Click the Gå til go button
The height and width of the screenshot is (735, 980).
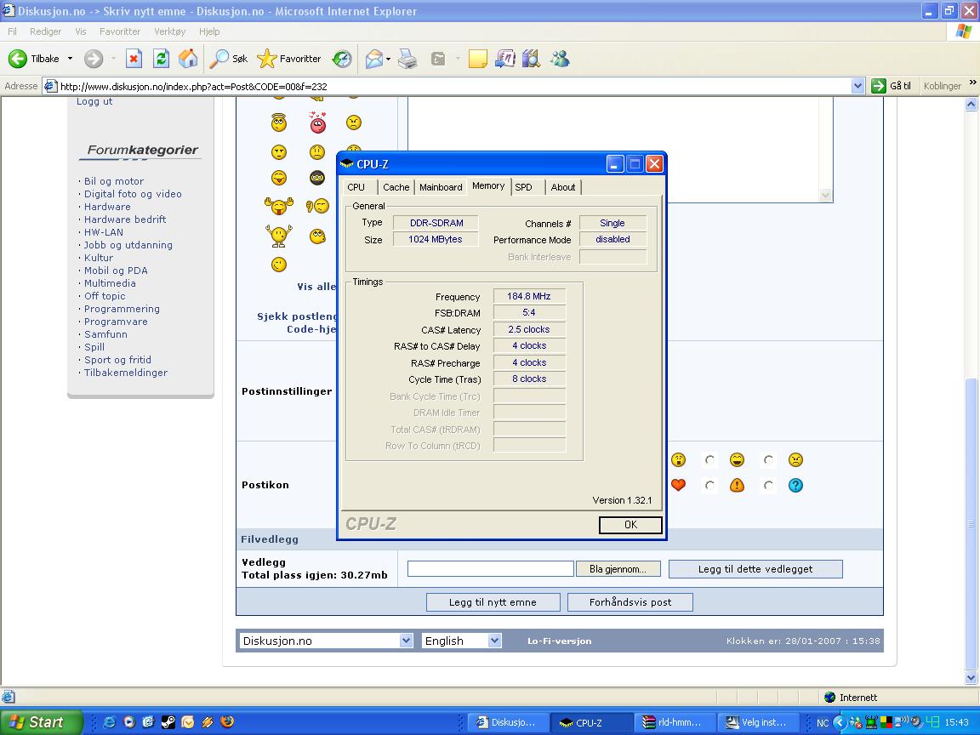(892, 86)
